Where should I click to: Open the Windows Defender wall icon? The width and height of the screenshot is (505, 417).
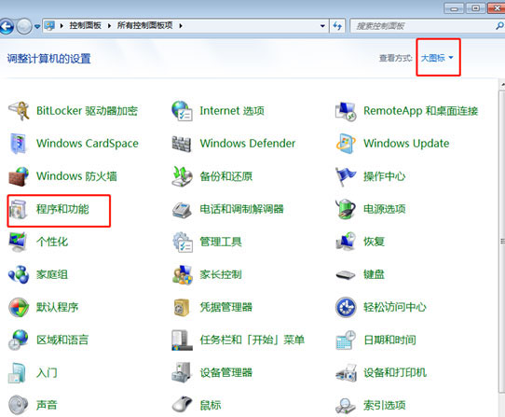(x=182, y=144)
